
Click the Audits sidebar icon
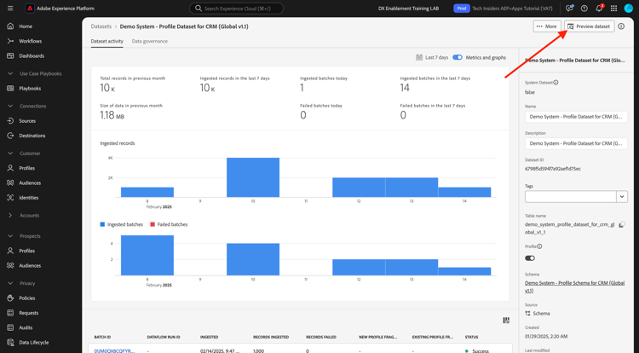click(x=10, y=327)
